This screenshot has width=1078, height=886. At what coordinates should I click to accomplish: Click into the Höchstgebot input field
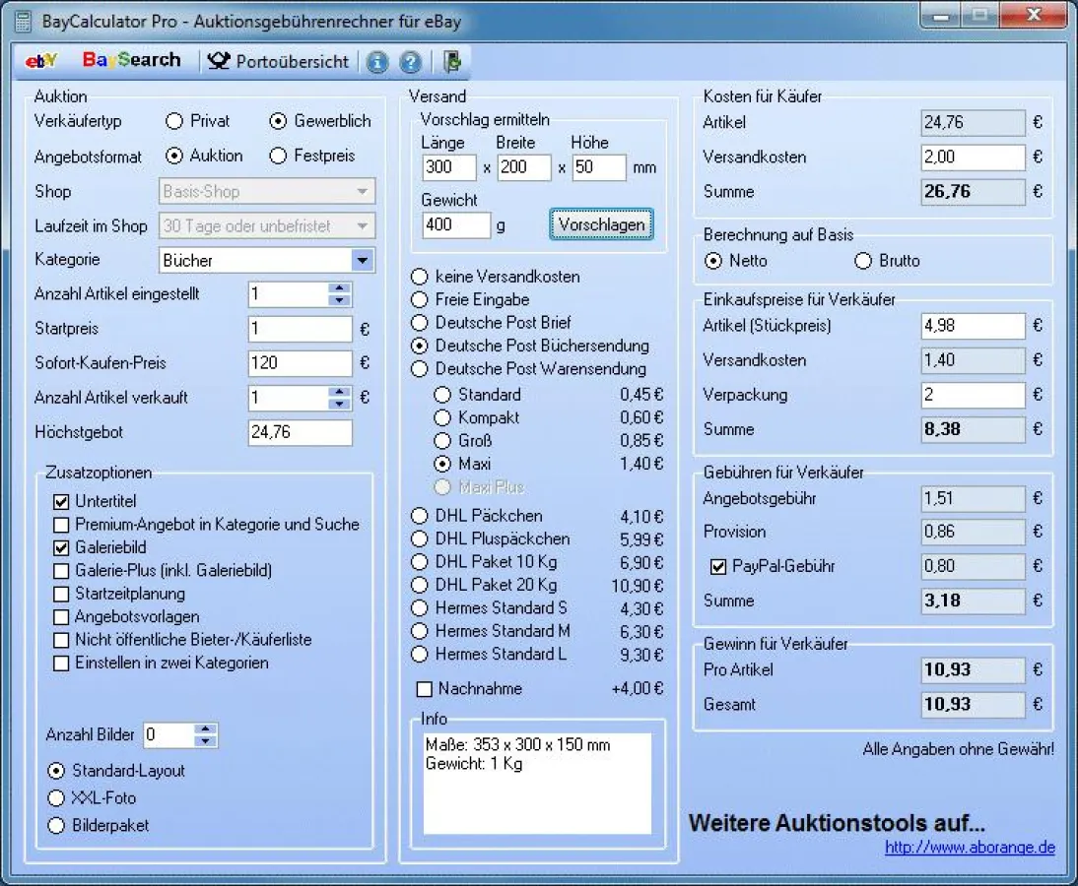coord(300,432)
